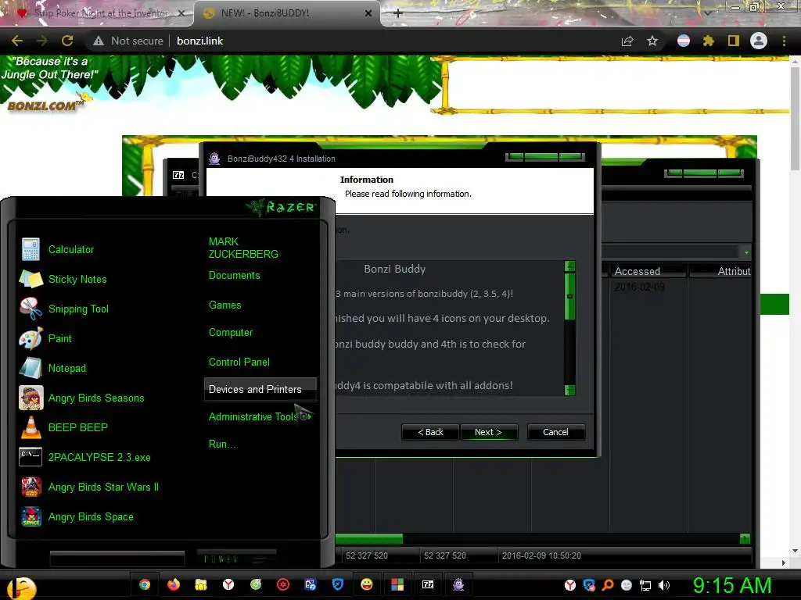Click Back in BonziBuddy installer
This screenshot has height=600, width=801.
(x=430, y=432)
